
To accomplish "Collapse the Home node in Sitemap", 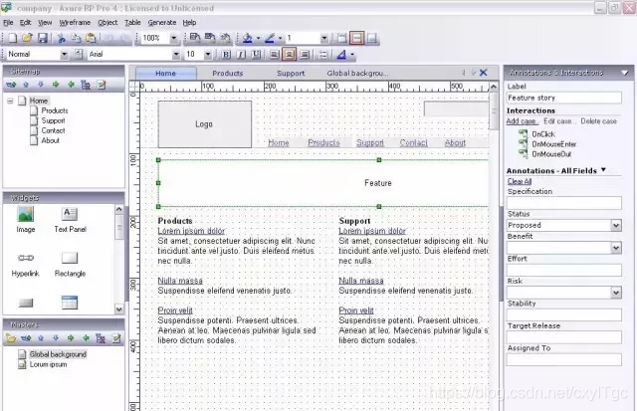I will pos(10,101).
